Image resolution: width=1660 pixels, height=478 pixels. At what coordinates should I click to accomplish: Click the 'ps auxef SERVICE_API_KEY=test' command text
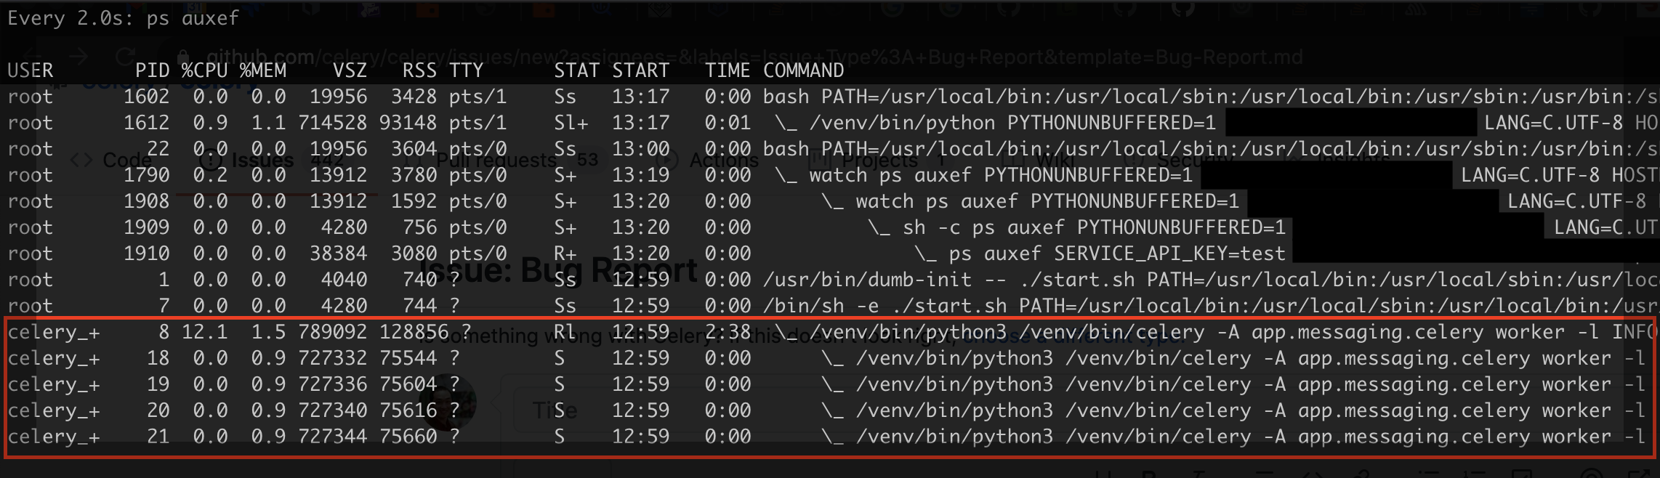(1117, 254)
